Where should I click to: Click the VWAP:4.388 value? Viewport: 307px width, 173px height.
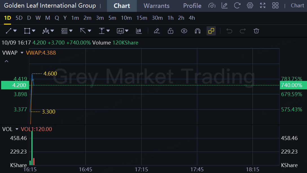point(41,53)
